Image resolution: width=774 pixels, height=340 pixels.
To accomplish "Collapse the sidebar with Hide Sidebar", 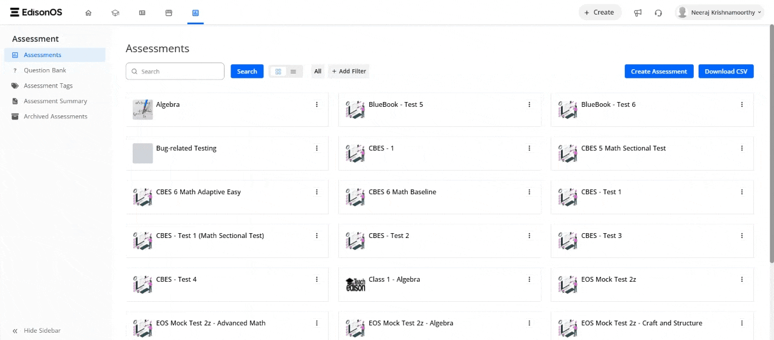I will tap(37, 331).
